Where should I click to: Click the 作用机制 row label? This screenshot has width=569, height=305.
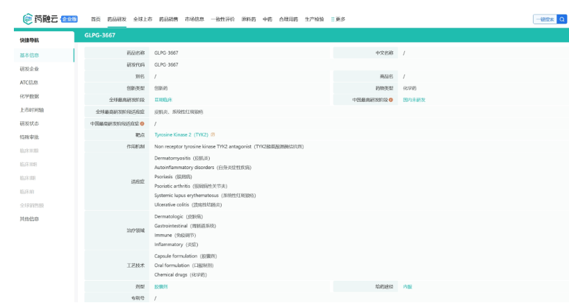[135, 146]
